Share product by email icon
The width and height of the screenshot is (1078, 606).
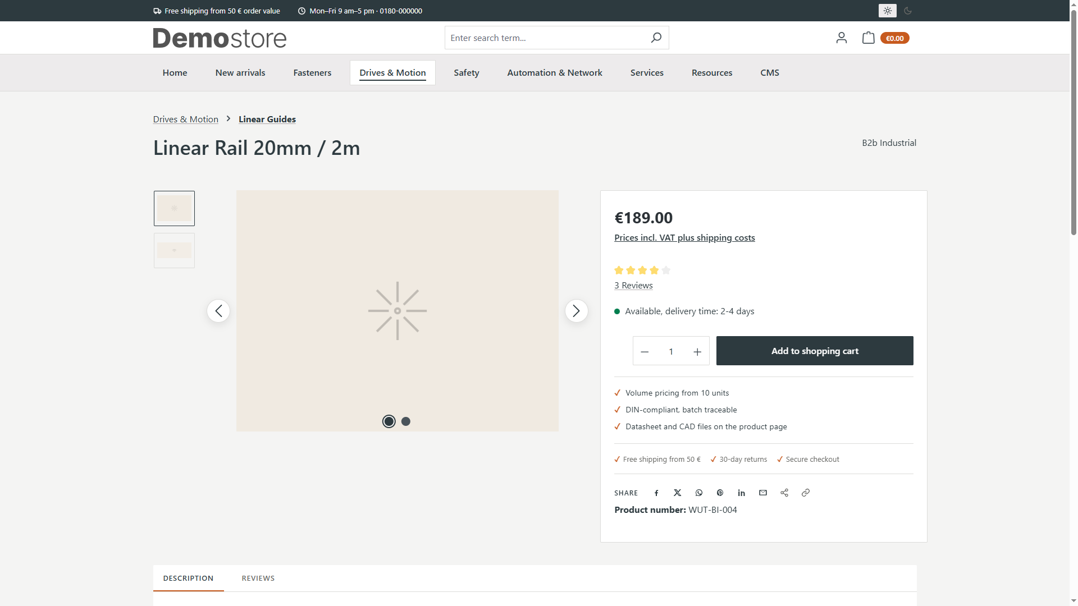tap(763, 493)
